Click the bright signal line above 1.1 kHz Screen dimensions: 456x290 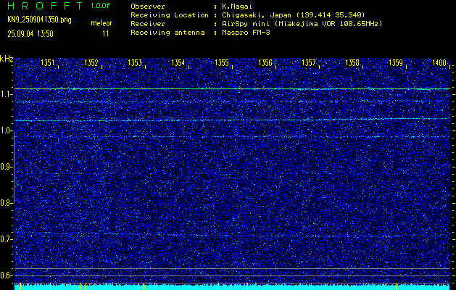(x=233, y=88)
